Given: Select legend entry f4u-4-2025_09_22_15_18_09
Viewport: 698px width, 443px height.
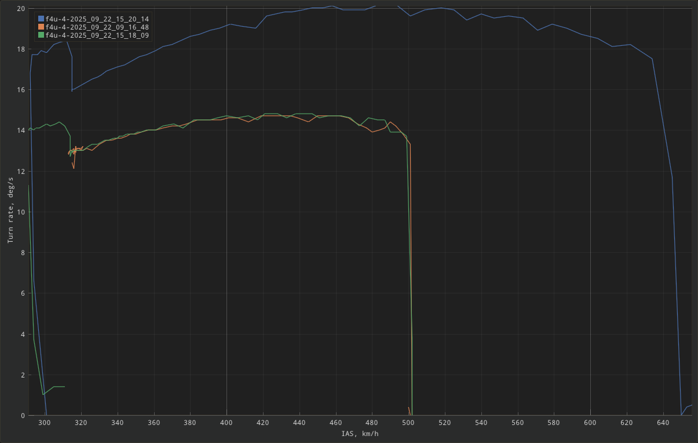Looking at the screenshot, I should point(97,35).
